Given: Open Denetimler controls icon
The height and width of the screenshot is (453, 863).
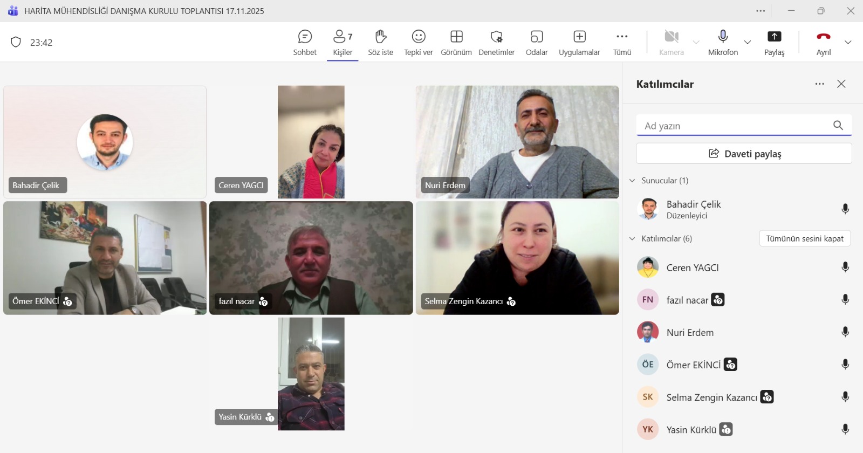Looking at the screenshot, I should (x=496, y=37).
